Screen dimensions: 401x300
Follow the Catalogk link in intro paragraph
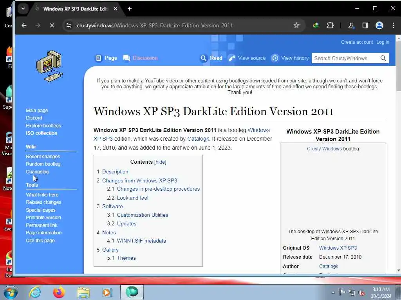[198, 139]
